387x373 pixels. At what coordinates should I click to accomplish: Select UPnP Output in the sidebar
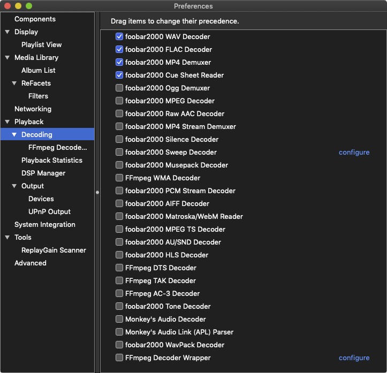[49, 212]
